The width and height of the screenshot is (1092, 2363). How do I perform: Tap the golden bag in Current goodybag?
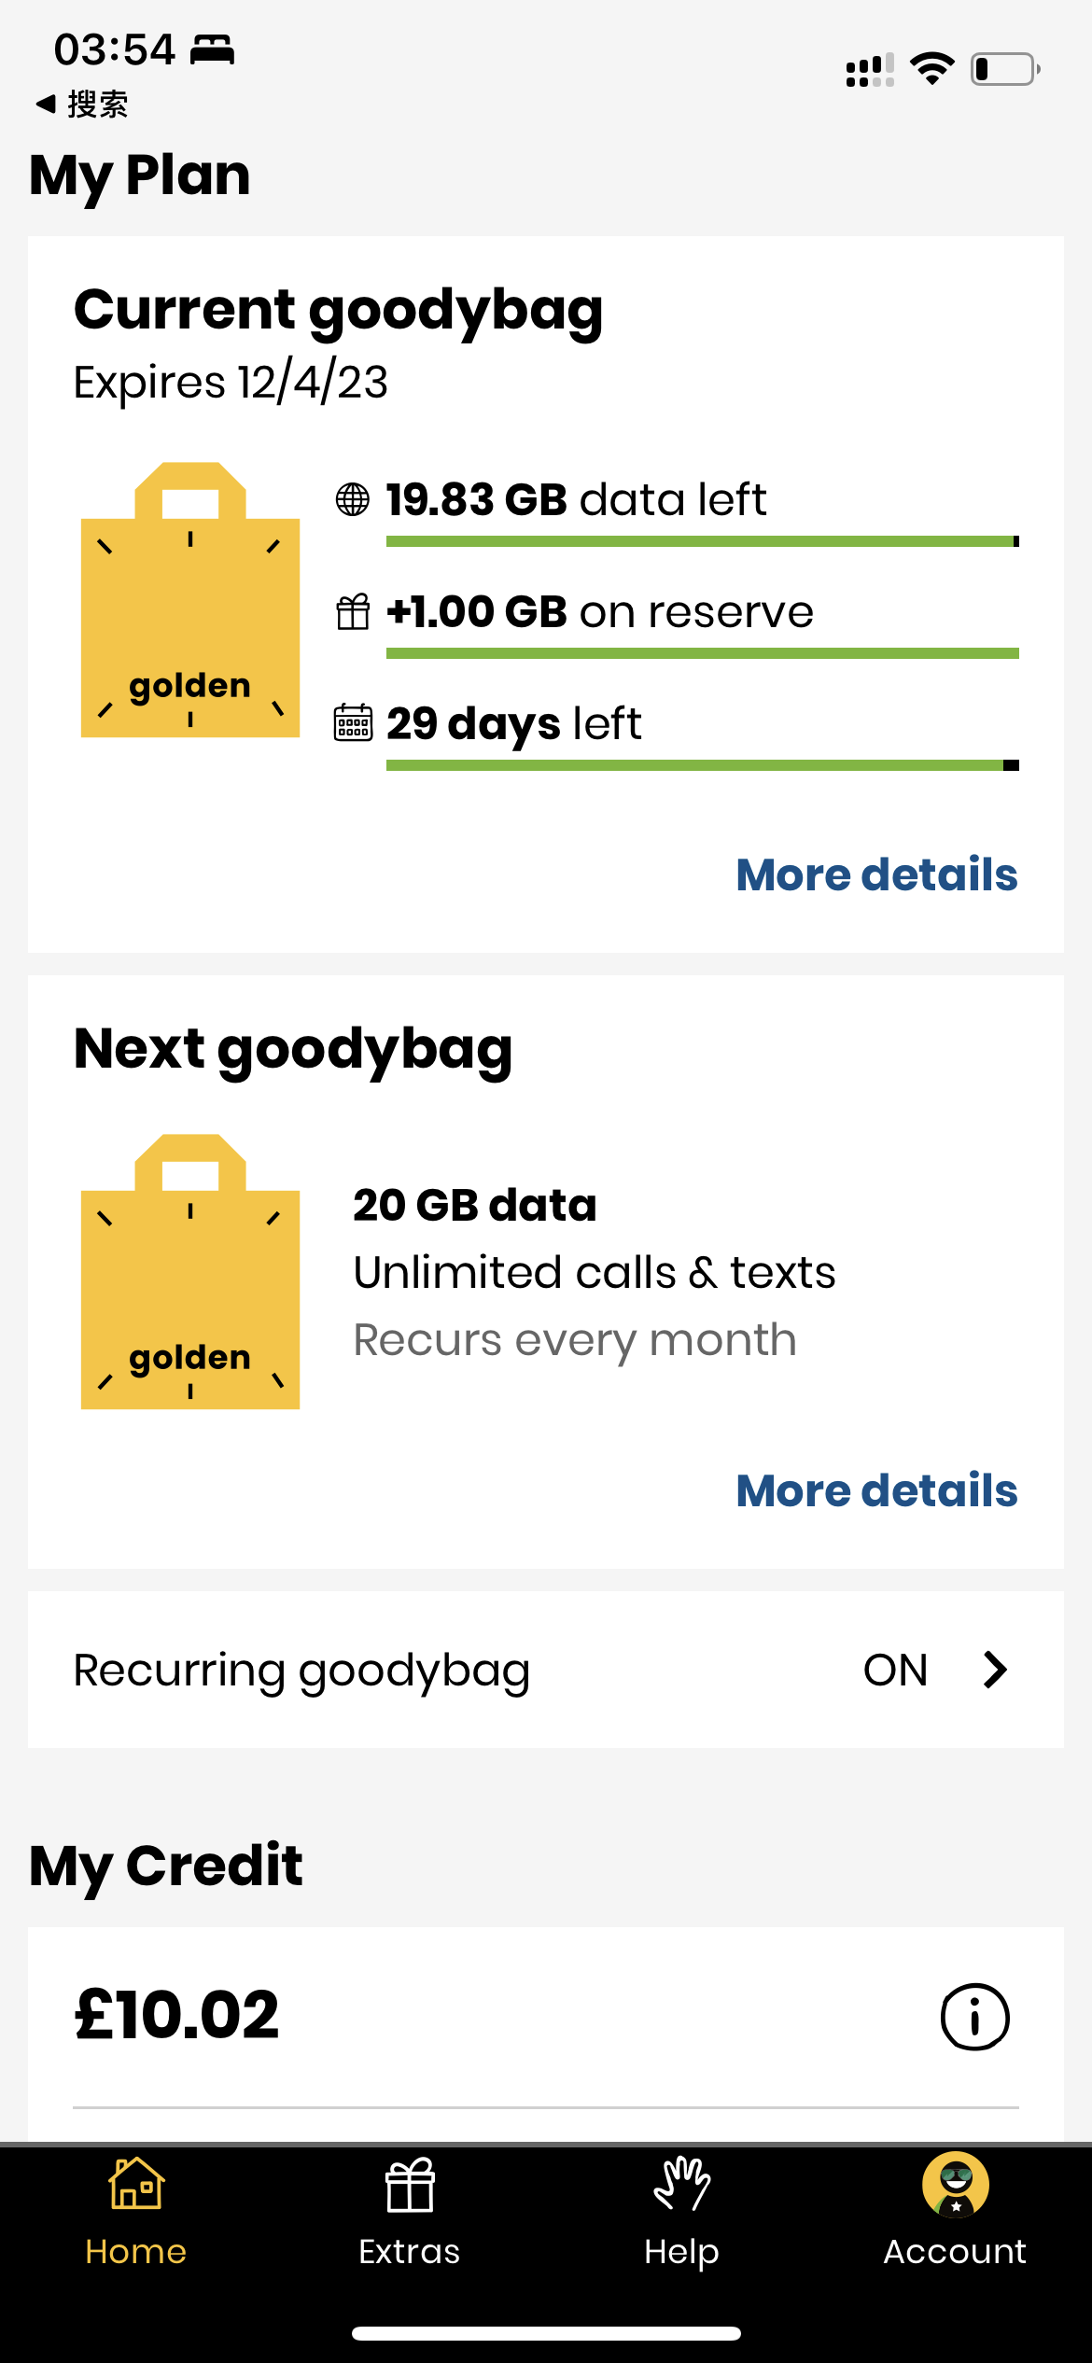(190, 600)
